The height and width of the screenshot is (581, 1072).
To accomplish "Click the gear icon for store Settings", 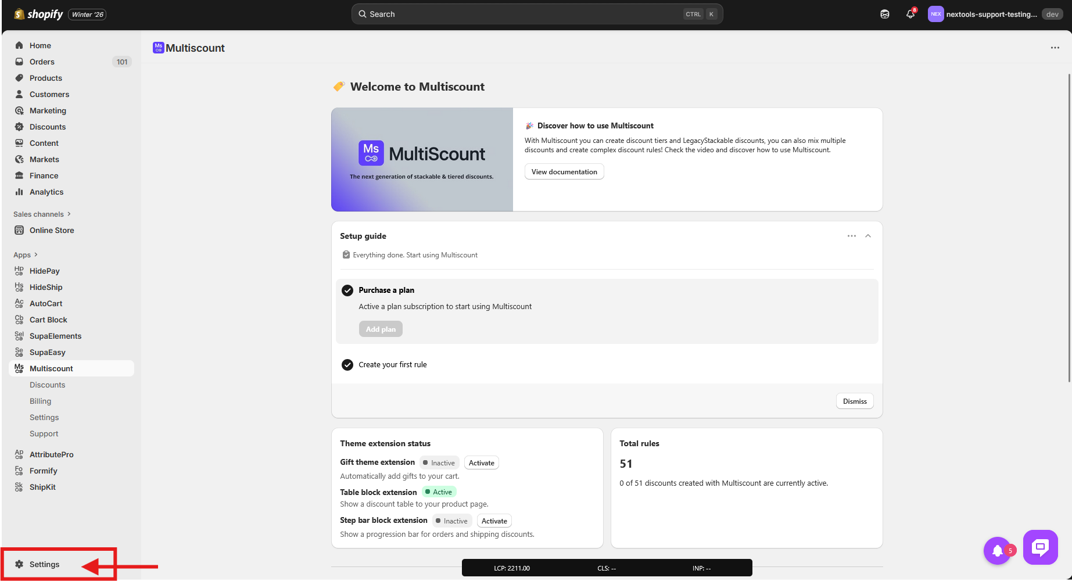I will tap(19, 564).
